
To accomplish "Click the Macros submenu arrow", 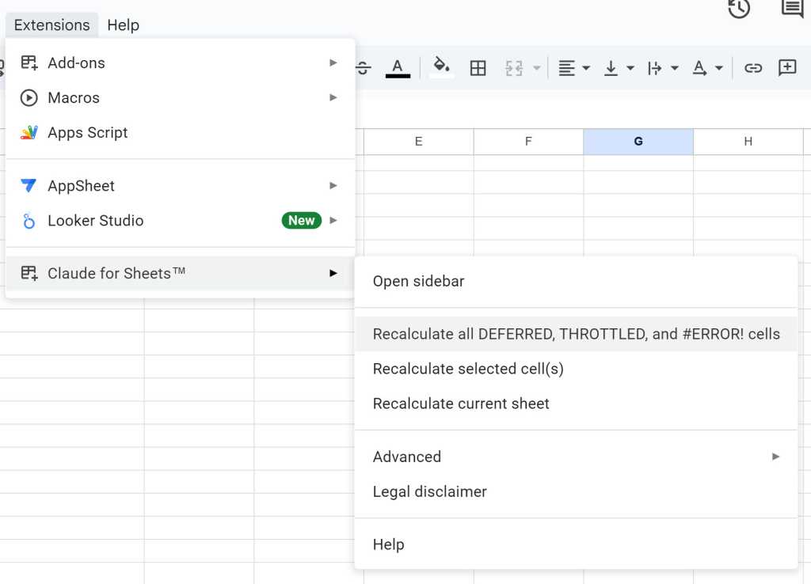I will [333, 97].
